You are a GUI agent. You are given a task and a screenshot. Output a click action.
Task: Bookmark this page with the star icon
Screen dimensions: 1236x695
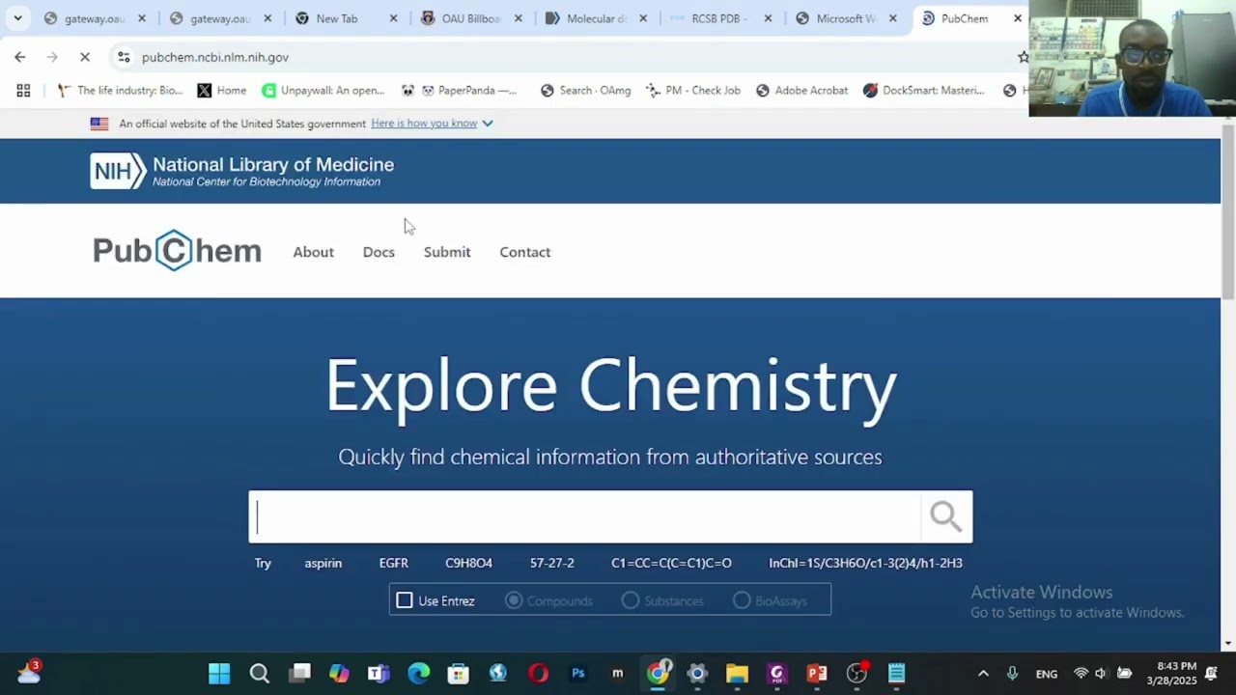point(1023,57)
